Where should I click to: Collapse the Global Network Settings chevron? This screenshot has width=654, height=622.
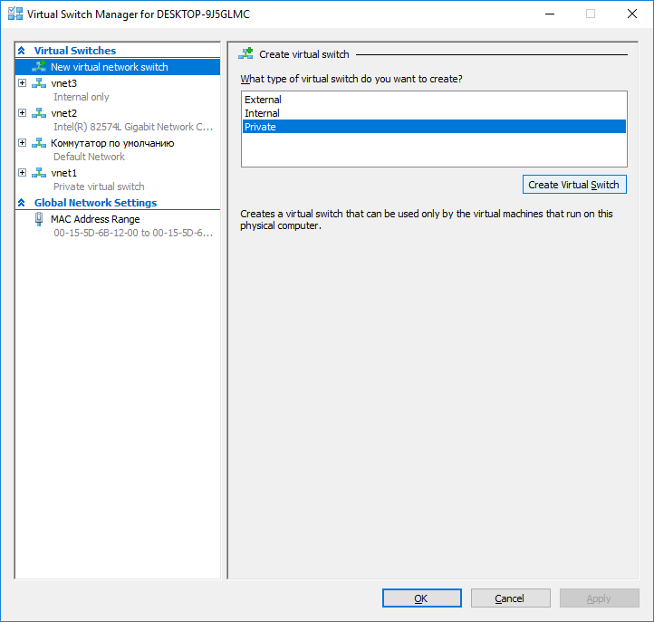[x=22, y=203]
